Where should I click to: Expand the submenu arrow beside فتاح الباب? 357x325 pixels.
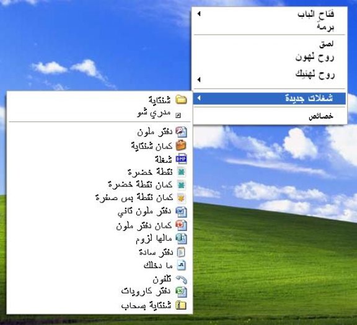tap(199, 14)
